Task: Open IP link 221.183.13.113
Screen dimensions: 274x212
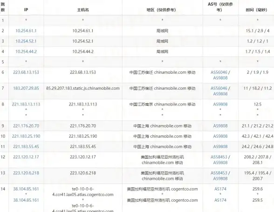Action: (x=26, y=104)
